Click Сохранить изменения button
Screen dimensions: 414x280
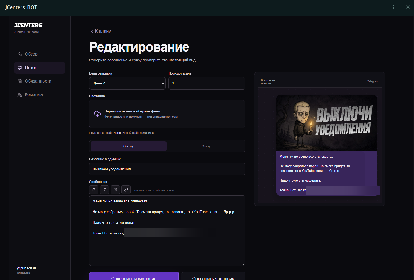click(x=134, y=276)
